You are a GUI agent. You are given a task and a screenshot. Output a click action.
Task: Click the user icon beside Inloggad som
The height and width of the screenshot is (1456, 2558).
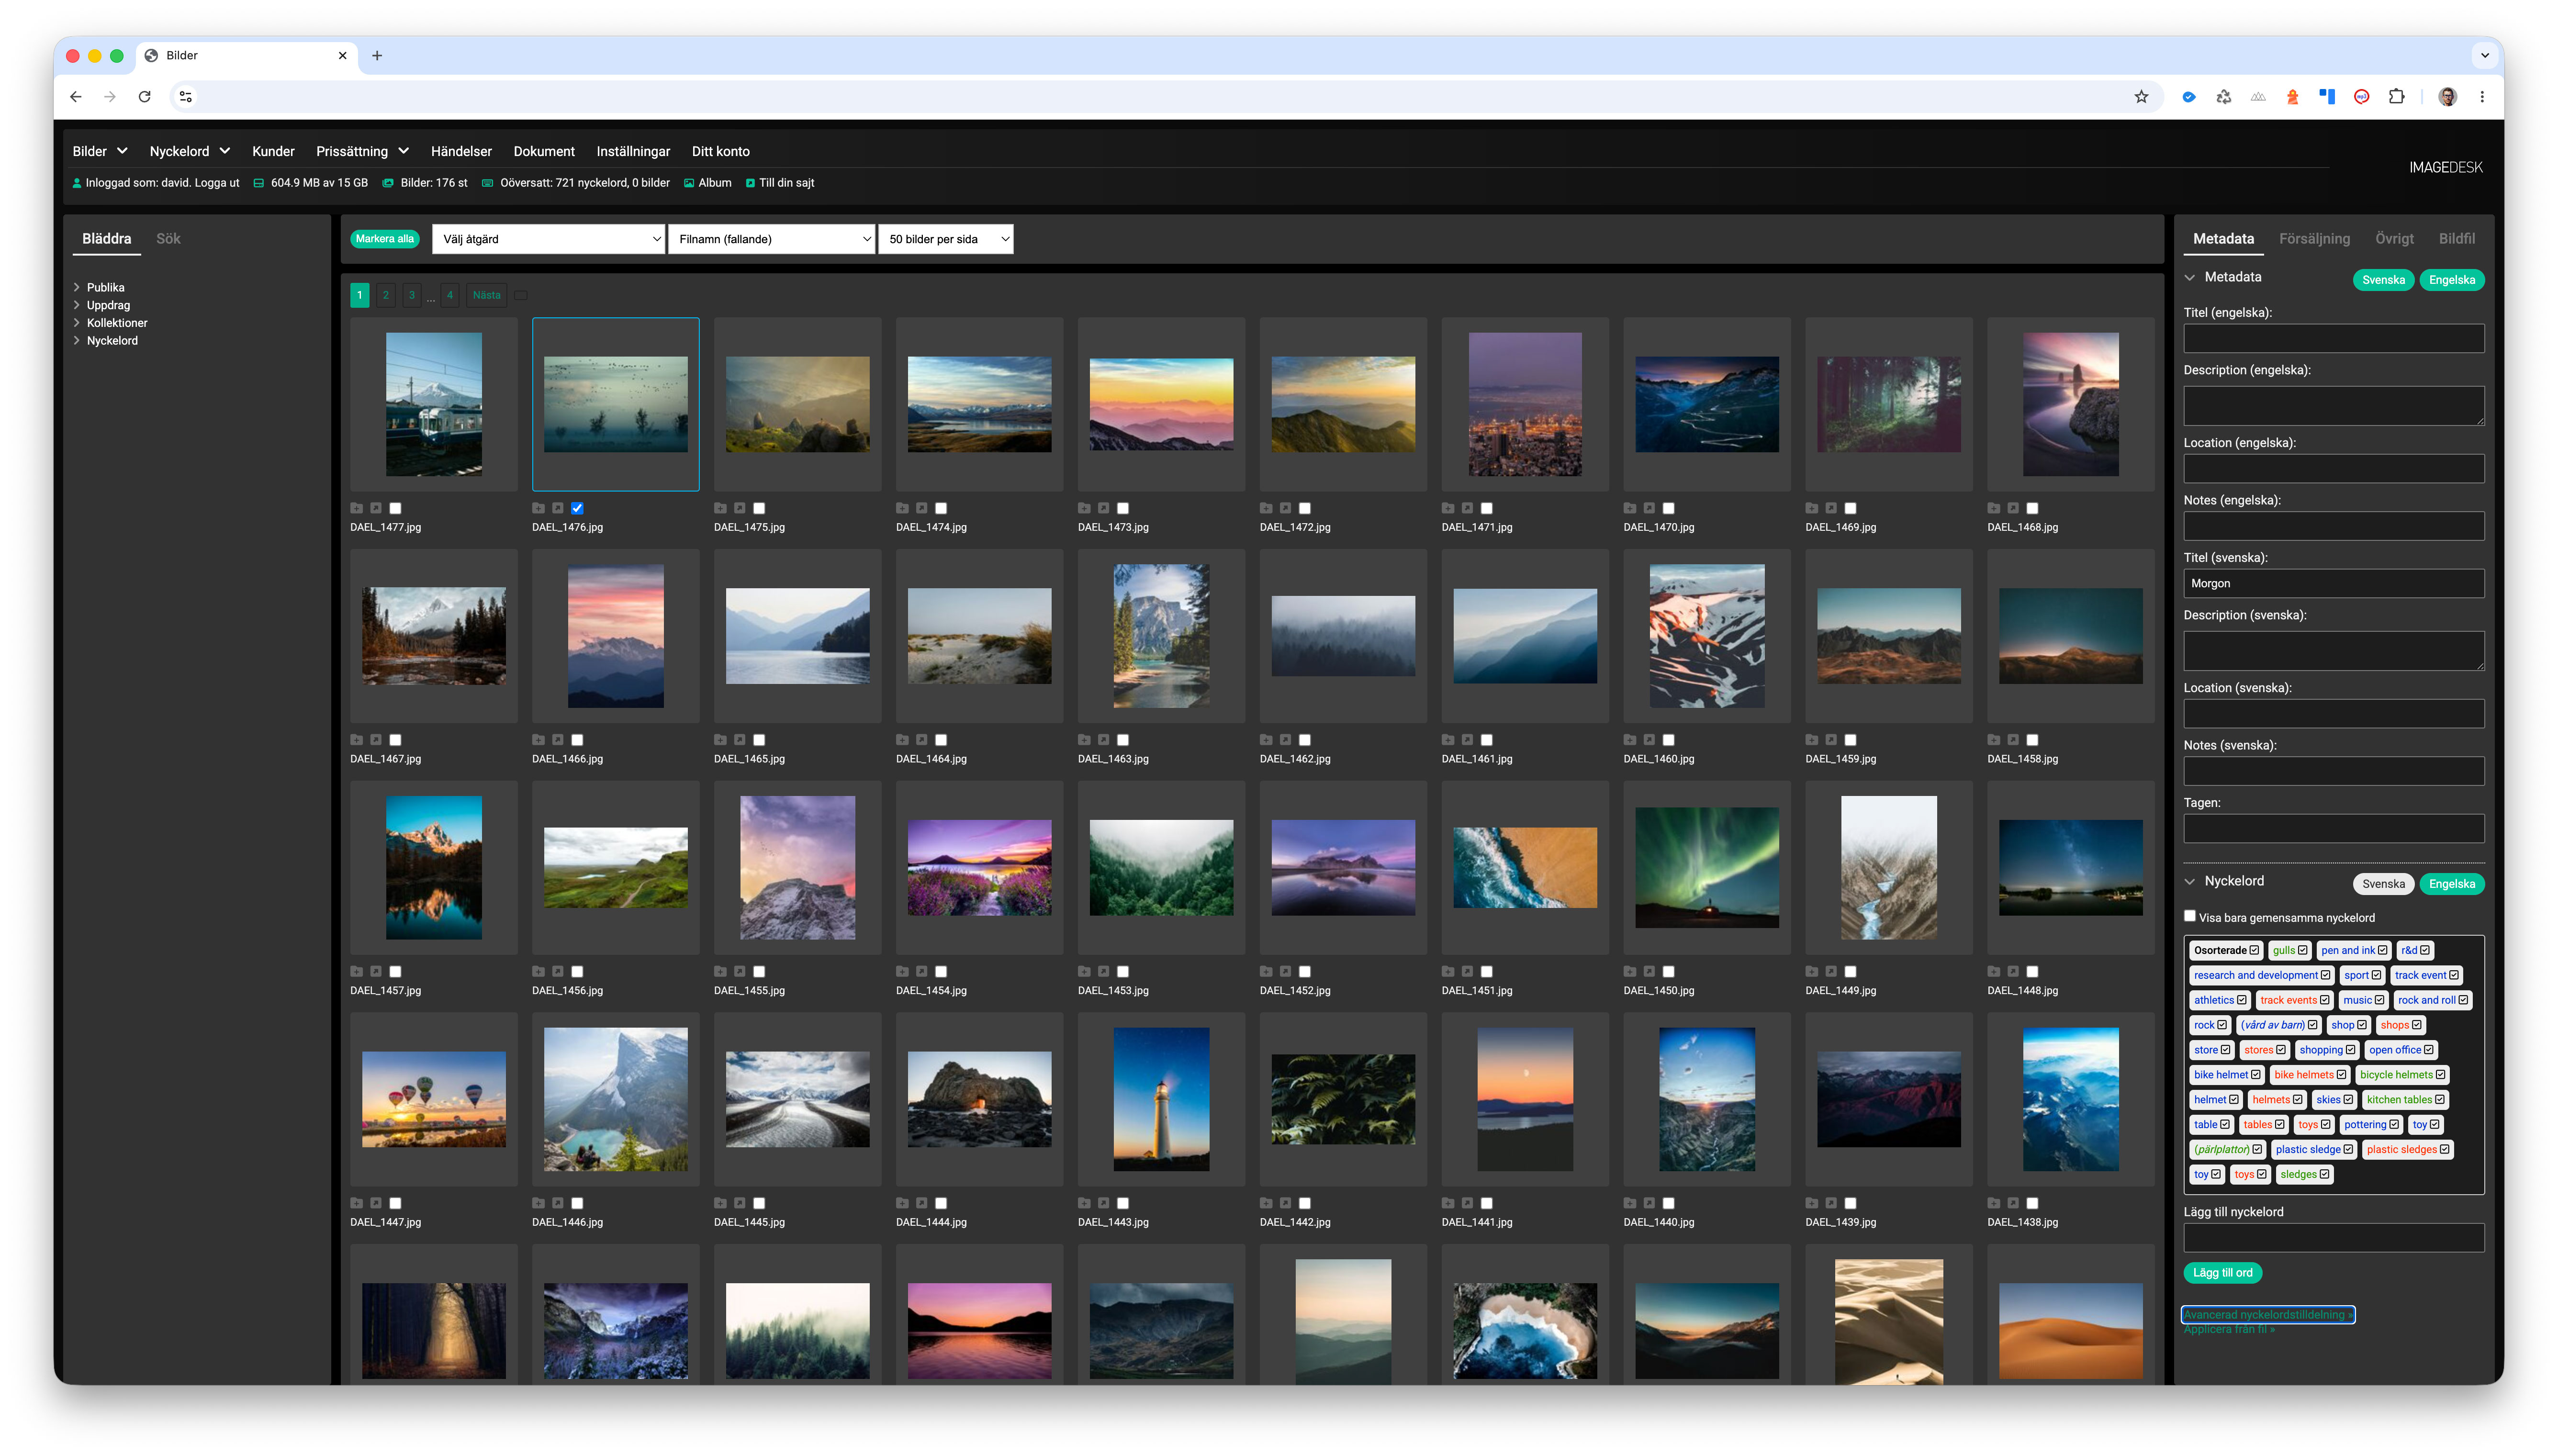[77, 183]
